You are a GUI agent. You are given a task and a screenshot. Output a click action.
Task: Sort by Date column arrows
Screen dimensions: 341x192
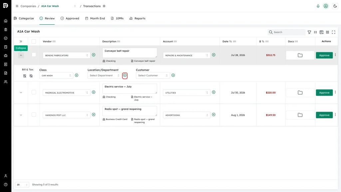tap(230, 41)
